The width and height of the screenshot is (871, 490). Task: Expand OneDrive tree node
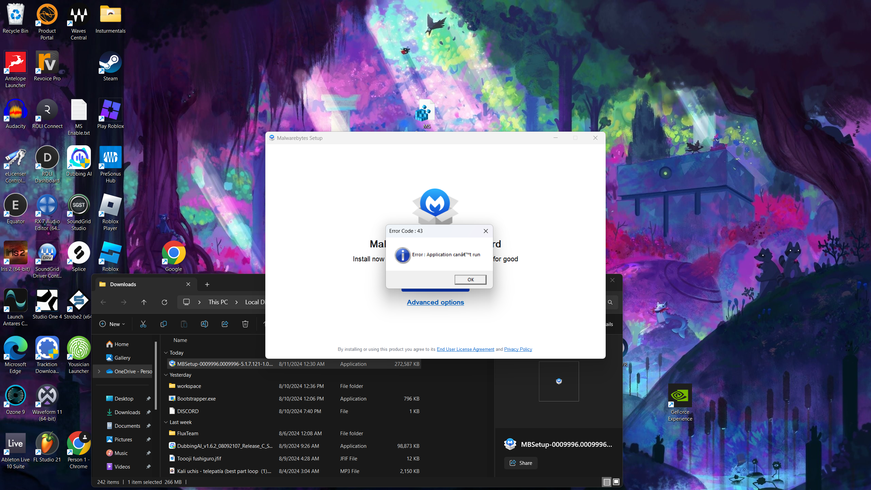coord(99,371)
